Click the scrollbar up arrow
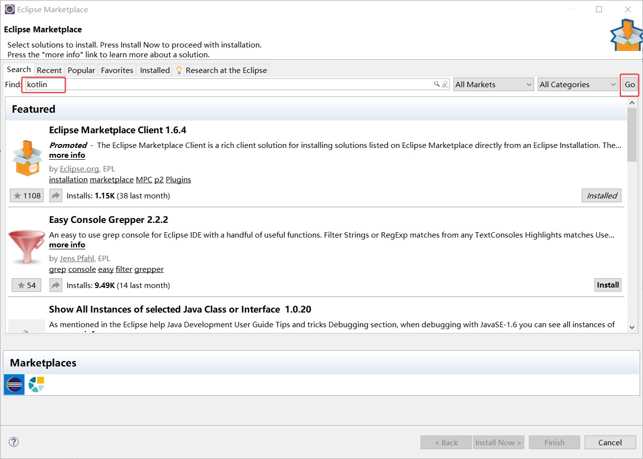This screenshot has width=643, height=459. (x=632, y=103)
